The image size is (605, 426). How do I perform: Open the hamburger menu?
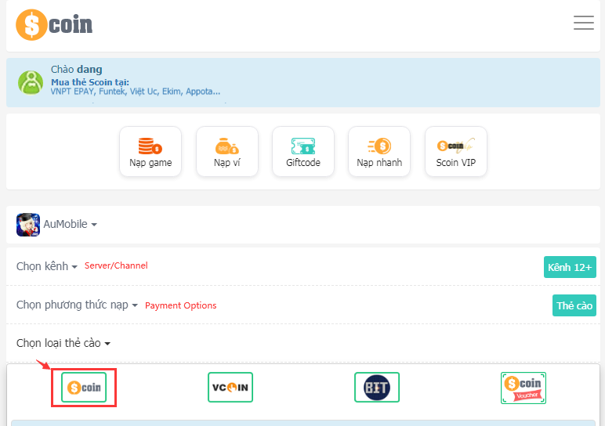583,23
